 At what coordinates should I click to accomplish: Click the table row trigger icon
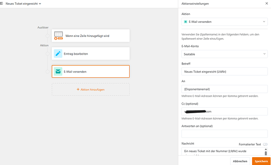point(59,36)
